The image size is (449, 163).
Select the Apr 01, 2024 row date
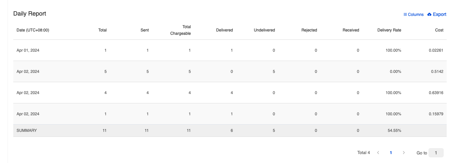(28, 50)
